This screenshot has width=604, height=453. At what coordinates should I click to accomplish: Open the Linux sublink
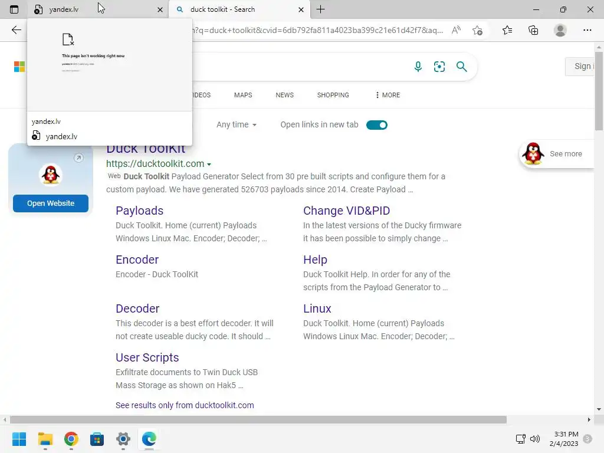click(x=317, y=308)
